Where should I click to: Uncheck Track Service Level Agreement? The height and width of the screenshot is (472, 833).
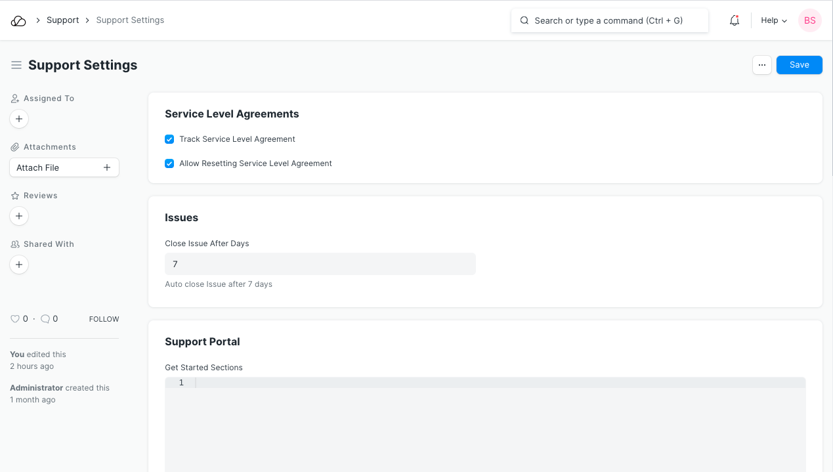(169, 139)
